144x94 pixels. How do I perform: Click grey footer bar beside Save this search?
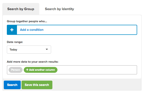pyautogui.click(x=97, y=85)
